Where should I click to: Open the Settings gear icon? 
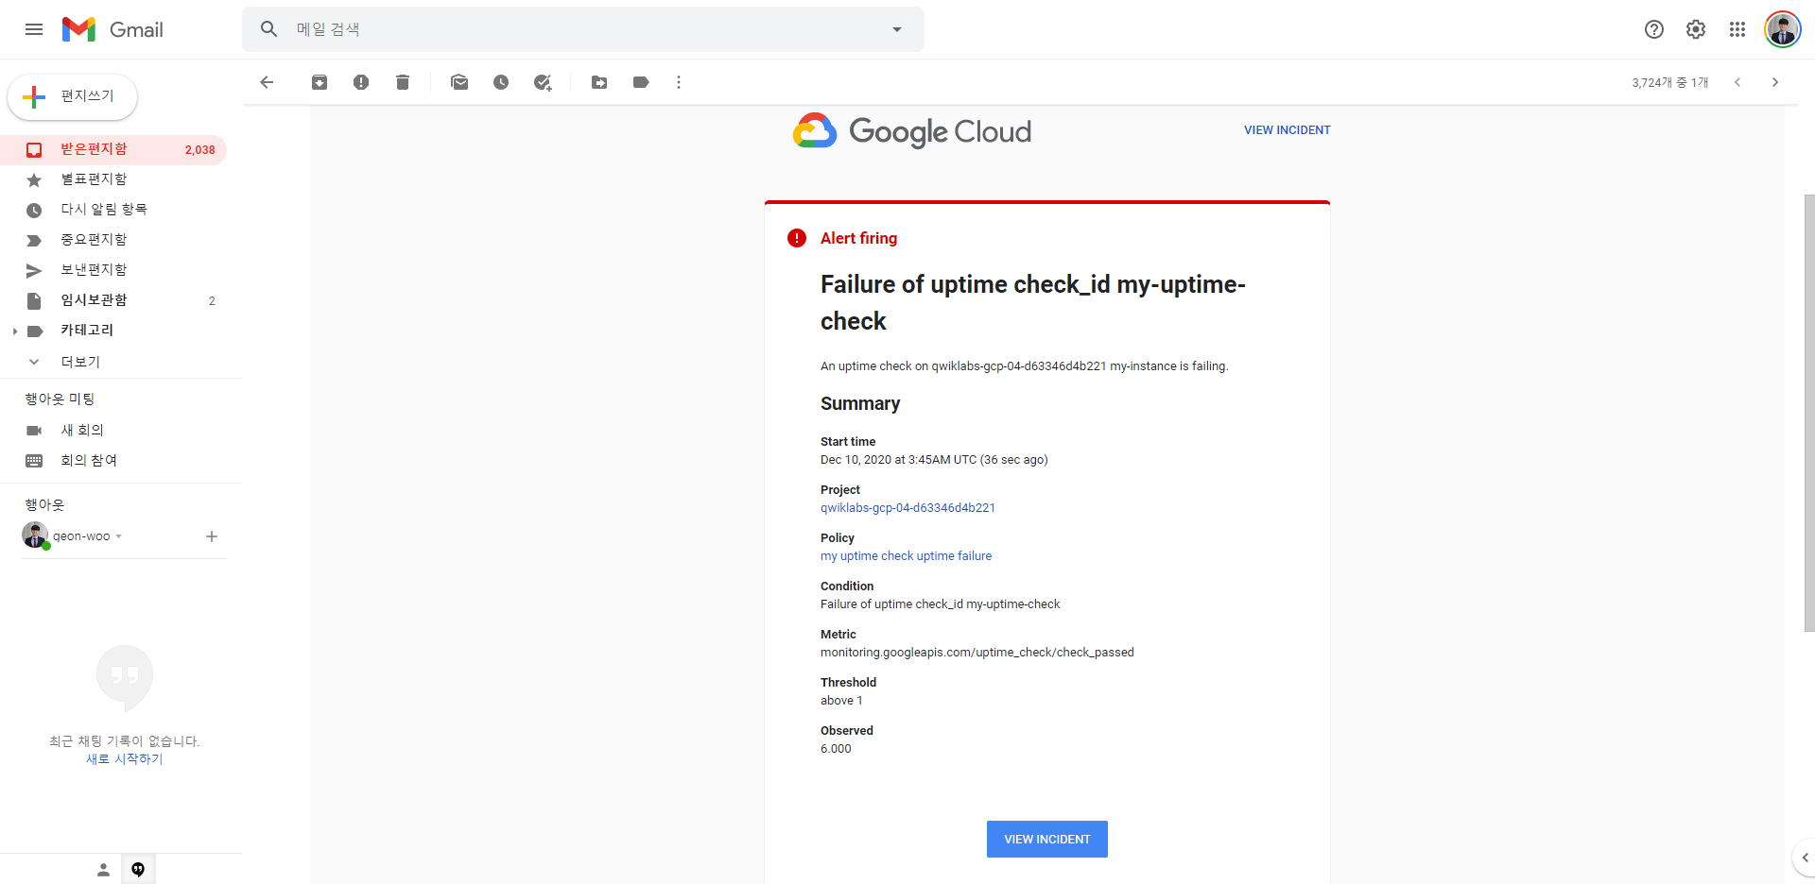tap(1696, 29)
